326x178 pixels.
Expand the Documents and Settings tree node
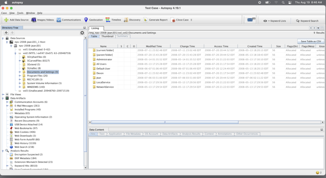[20, 72]
